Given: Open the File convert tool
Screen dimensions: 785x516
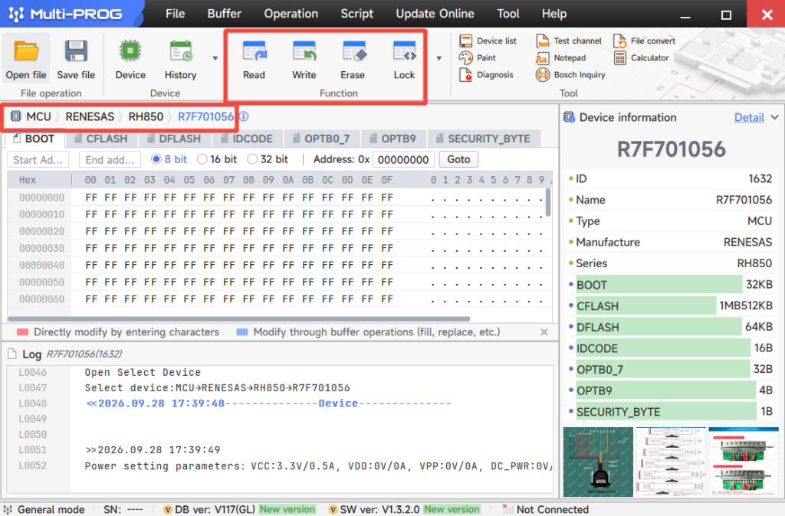Looking at the screenshot, I should [x=645, y=41].
